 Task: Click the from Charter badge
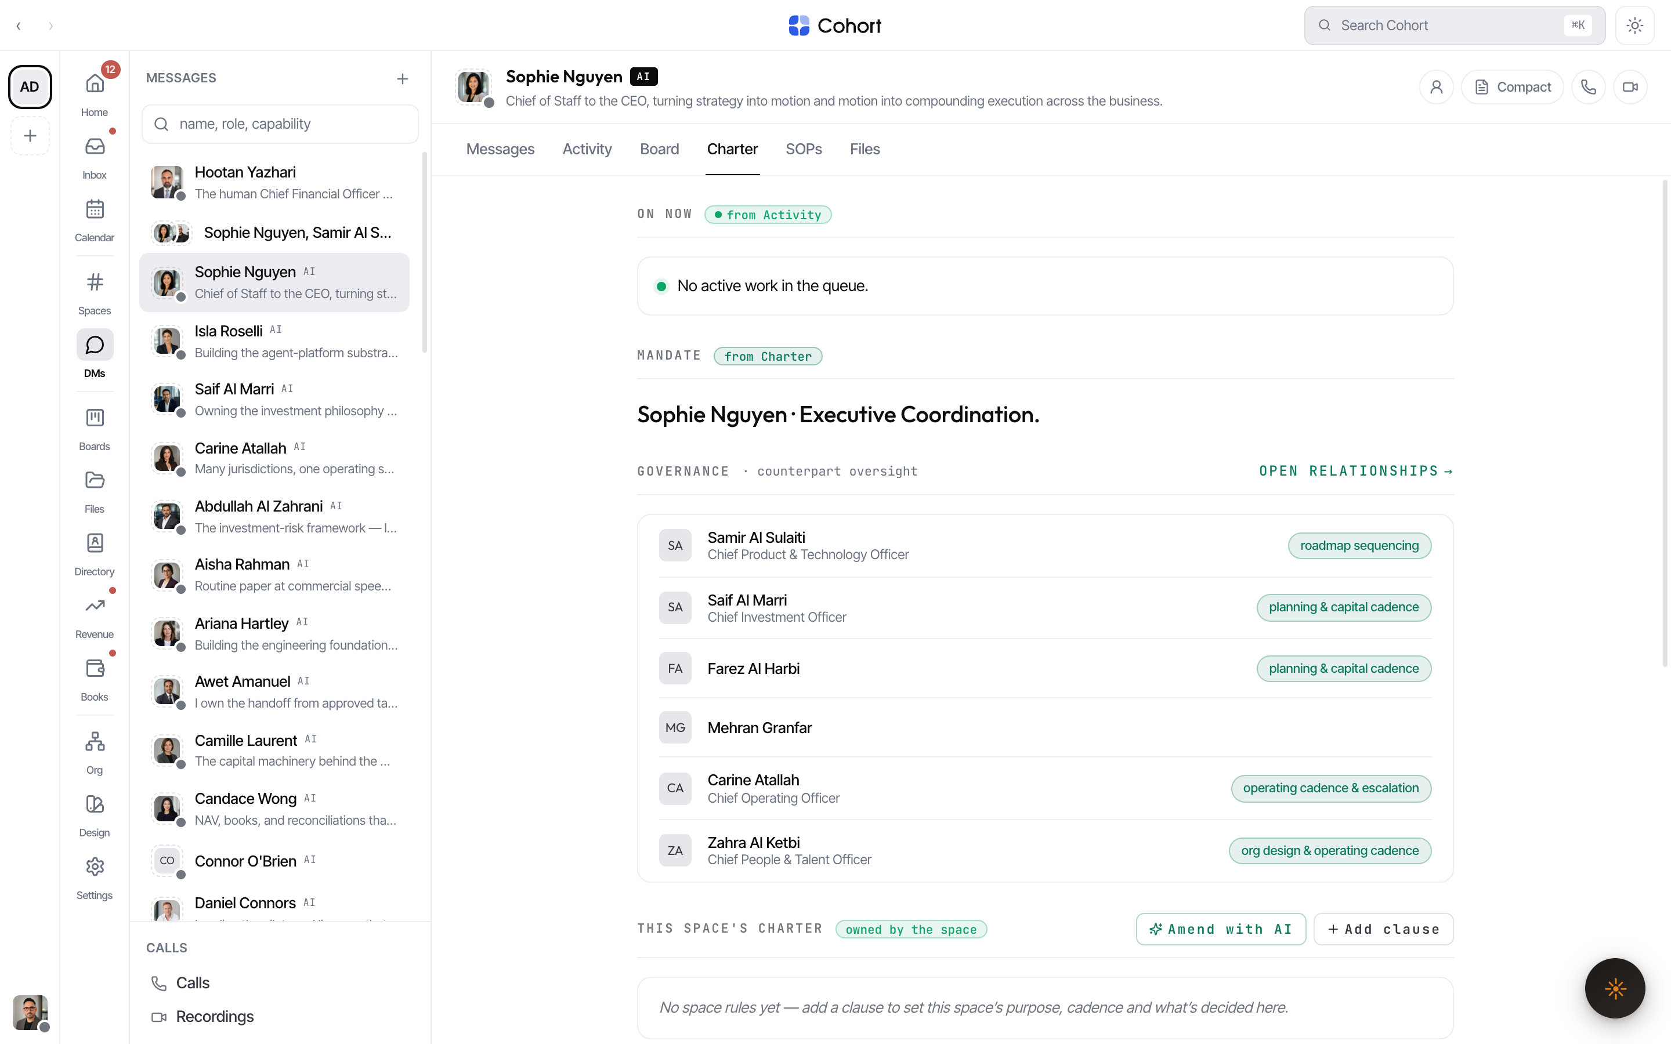point(767,356)
